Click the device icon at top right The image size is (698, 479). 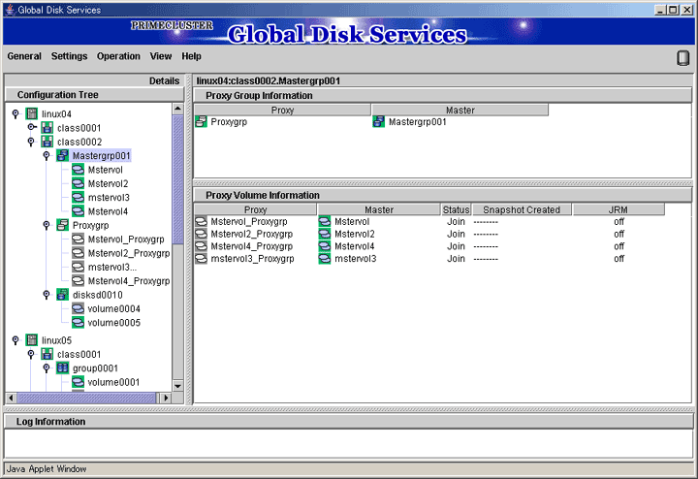click(682, 58)
